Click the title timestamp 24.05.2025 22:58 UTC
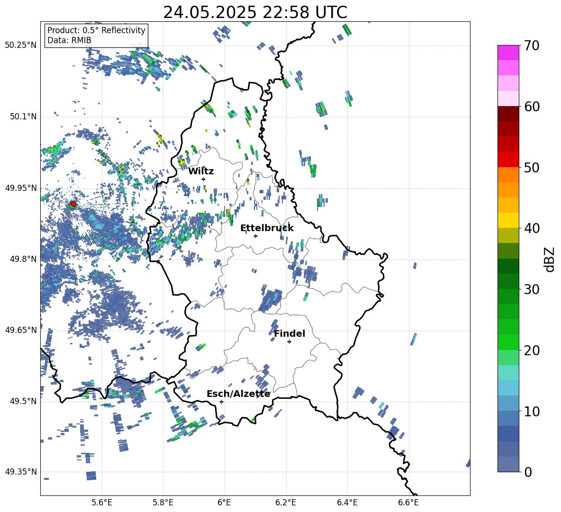 coord(255,12)
